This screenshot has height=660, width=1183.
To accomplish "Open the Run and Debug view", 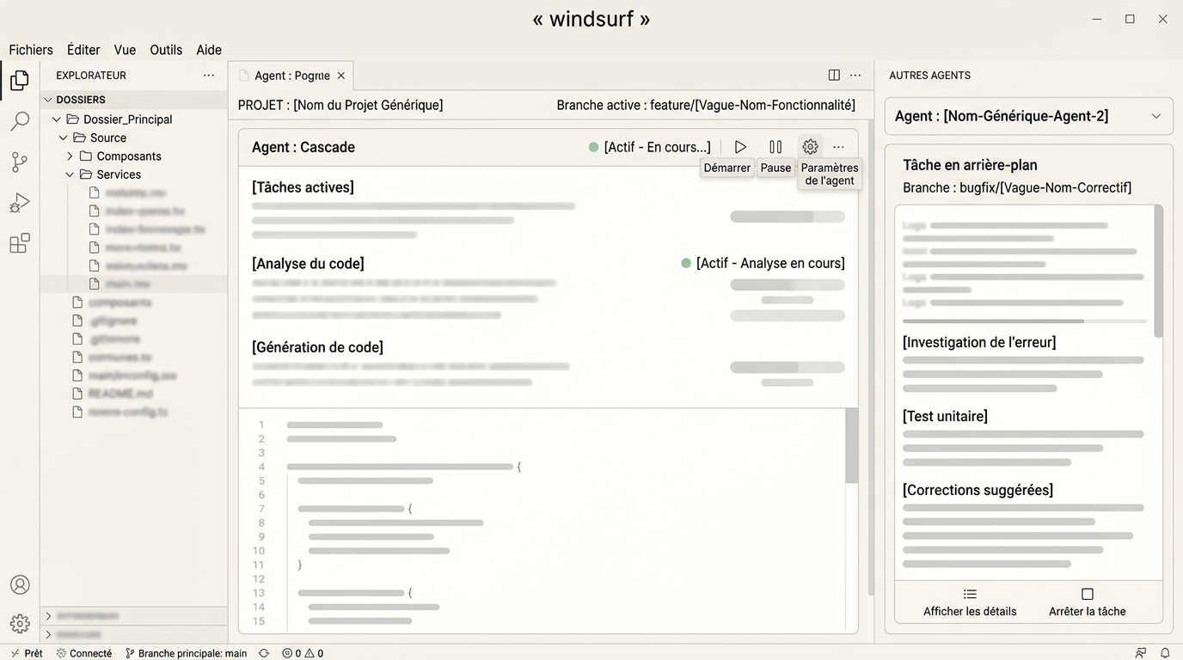I will (20, 203).
